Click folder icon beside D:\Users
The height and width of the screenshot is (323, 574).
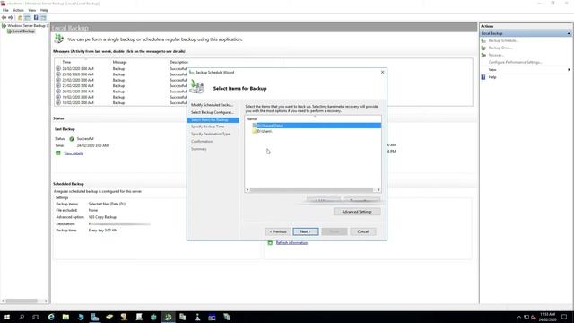[x=254, y=131]
